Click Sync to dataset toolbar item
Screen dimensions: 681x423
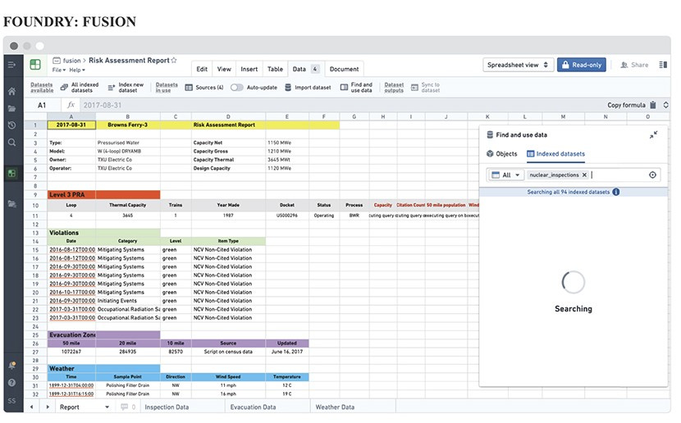coord(426,87)
